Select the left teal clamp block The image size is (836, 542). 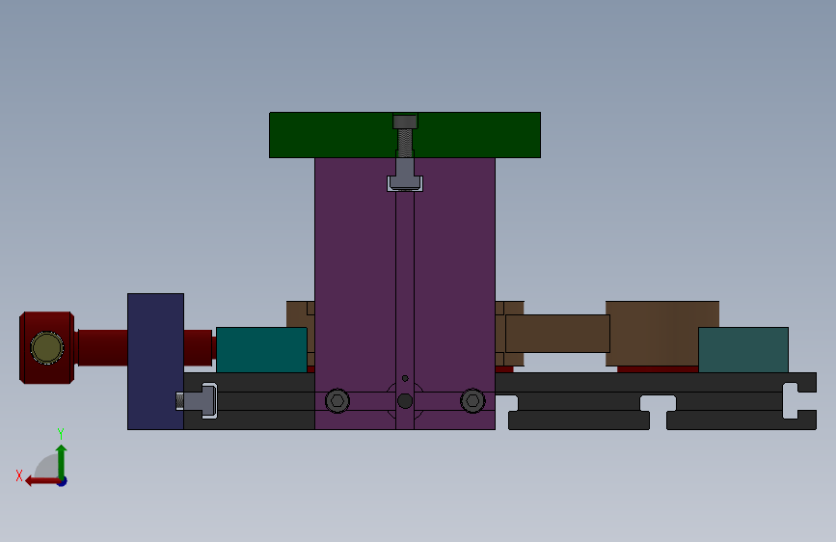pyautogui.click(x=261, y=350)
